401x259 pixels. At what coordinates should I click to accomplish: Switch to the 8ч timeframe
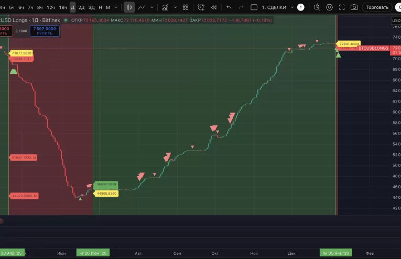coord(40,7)
